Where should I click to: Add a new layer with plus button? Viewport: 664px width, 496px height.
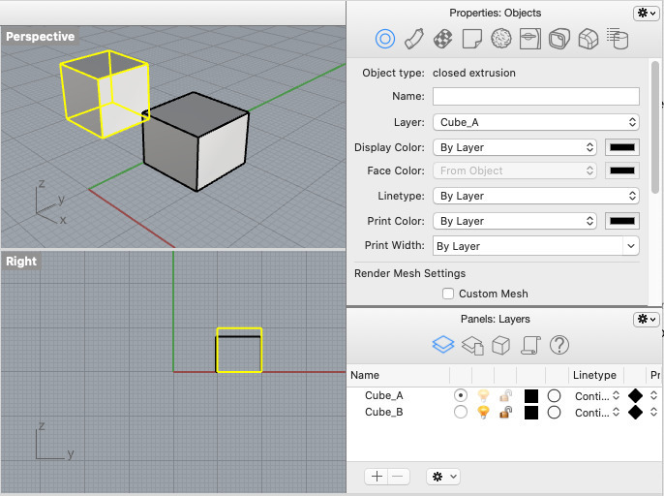pyautogui.click(x=377, y=477)
